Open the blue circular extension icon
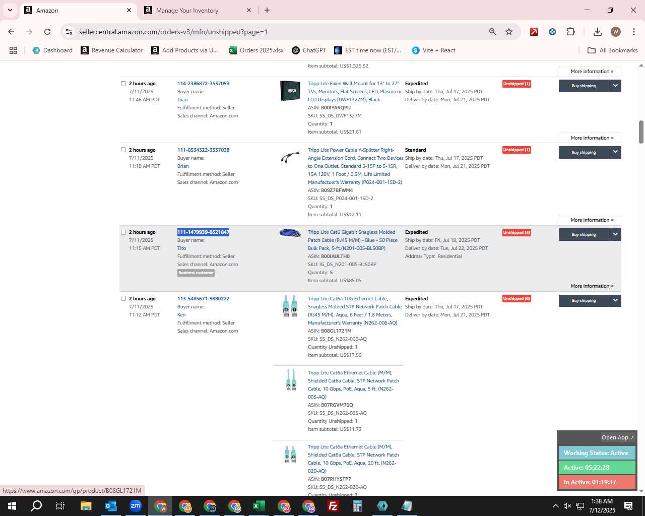 (x=552, y=32)
